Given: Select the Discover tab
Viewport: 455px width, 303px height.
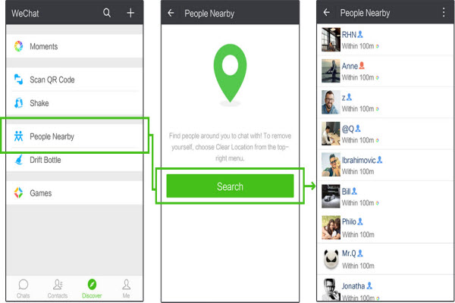Looking at the screenshot, I should tap(92, 289).
